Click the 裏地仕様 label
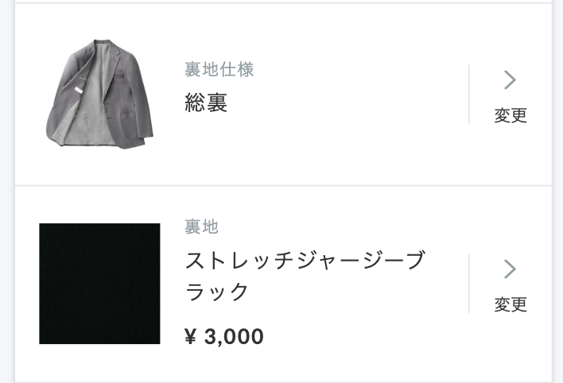Screen dimensions: 563x383 pyautogui.click(x=219, y=69)
